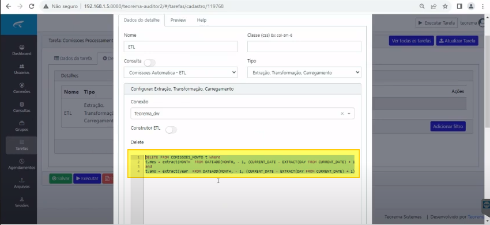Toggle the Consulta switch
The image size is (490, 225).
pyautogui.click(x=150, y=63)
